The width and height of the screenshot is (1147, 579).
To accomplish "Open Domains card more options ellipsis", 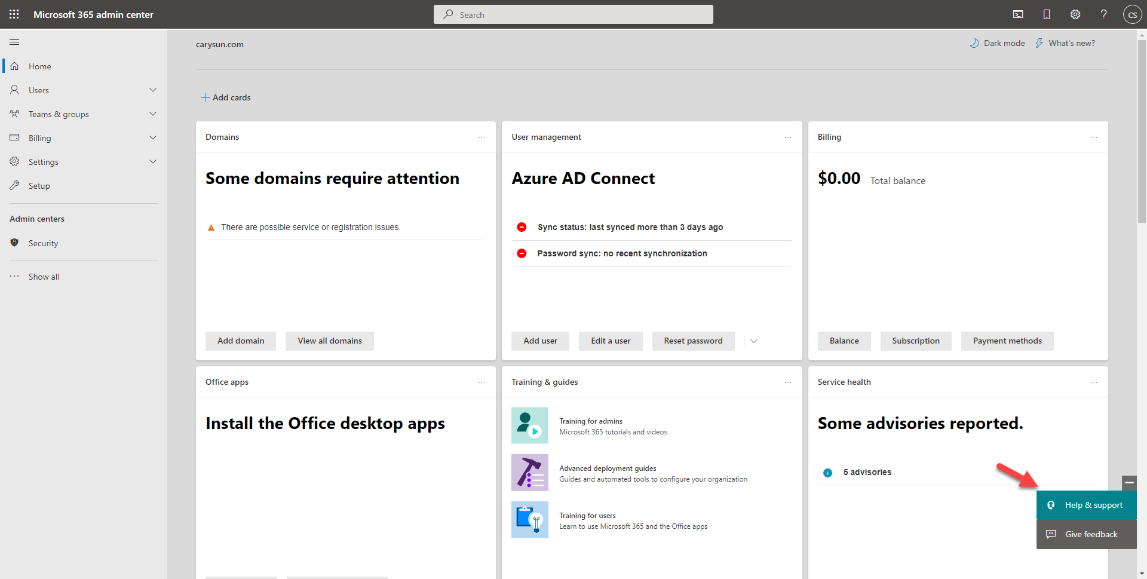I will [482, 137].
